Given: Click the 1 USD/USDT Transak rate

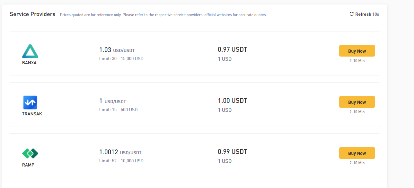Looking at the screenshot, I should pyautogui.click(x=113, y=101).
